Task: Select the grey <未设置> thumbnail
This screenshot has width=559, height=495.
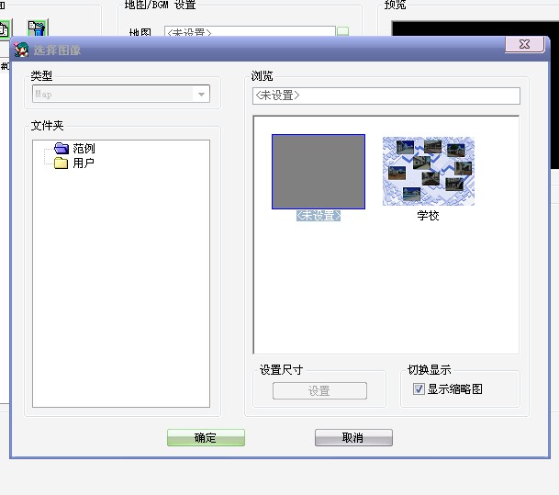Action: 319,172
